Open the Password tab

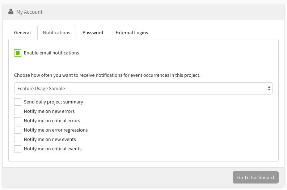pyautogui.click(x=93, y=32)
